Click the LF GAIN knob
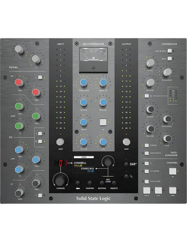 pyautogui.click(x=19, y=193)
